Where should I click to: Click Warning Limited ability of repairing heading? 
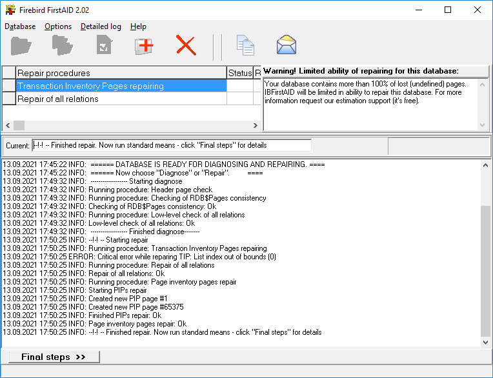click(361, 71)
